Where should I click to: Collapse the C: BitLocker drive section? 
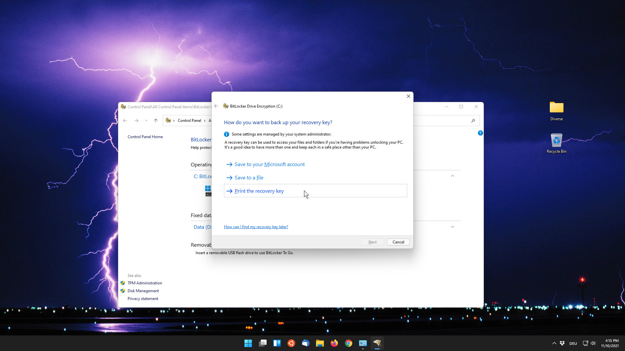[452, 176]
